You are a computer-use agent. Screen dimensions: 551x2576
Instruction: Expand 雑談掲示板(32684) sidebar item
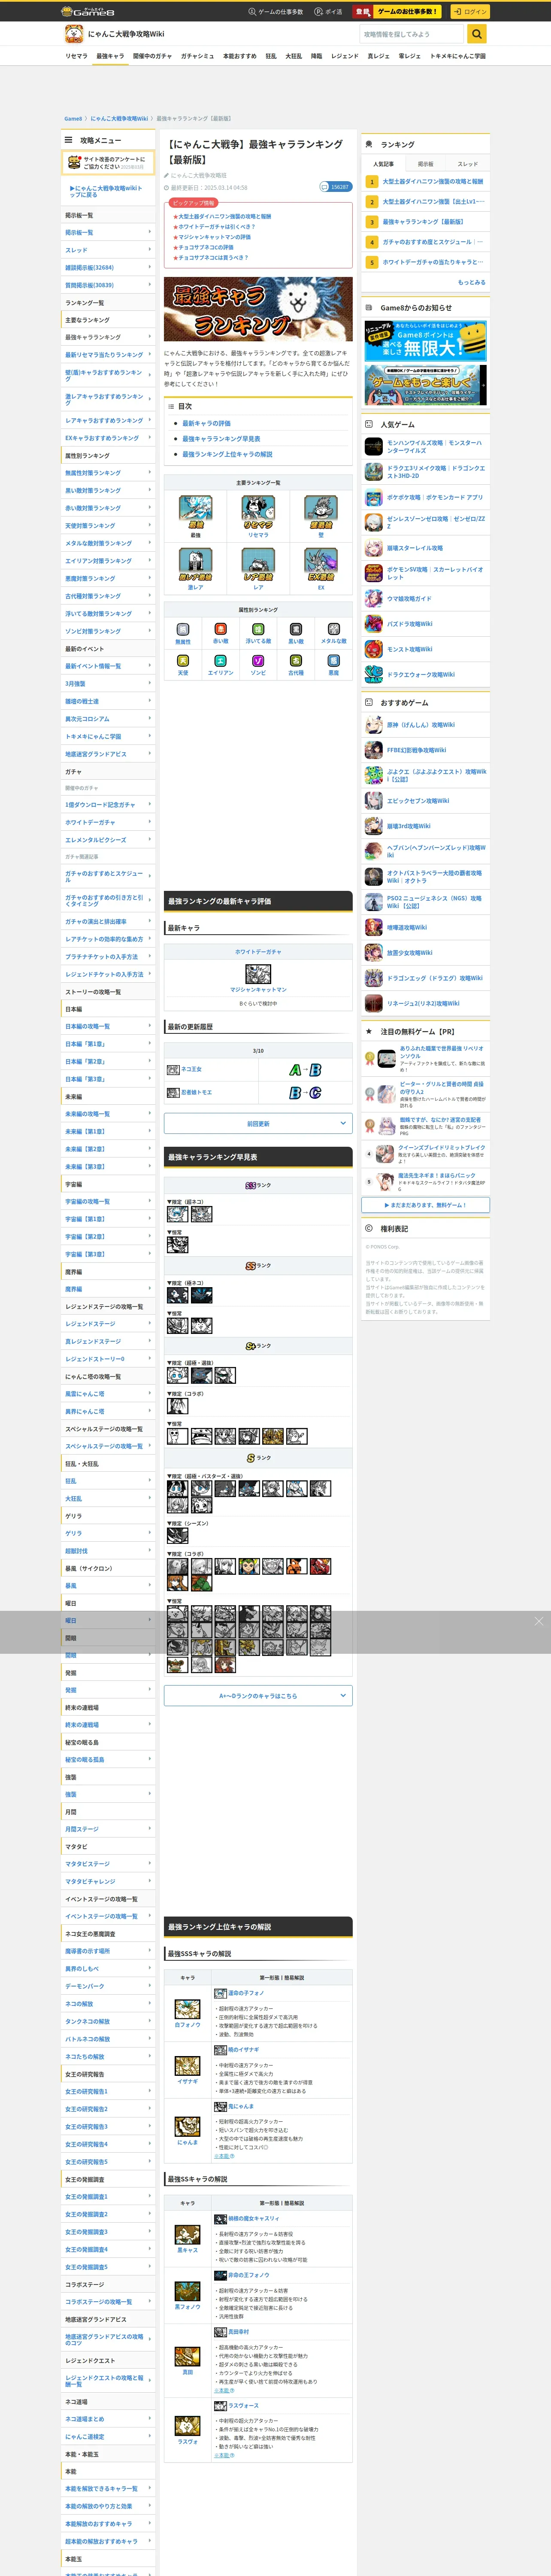[x=108, y=267]
